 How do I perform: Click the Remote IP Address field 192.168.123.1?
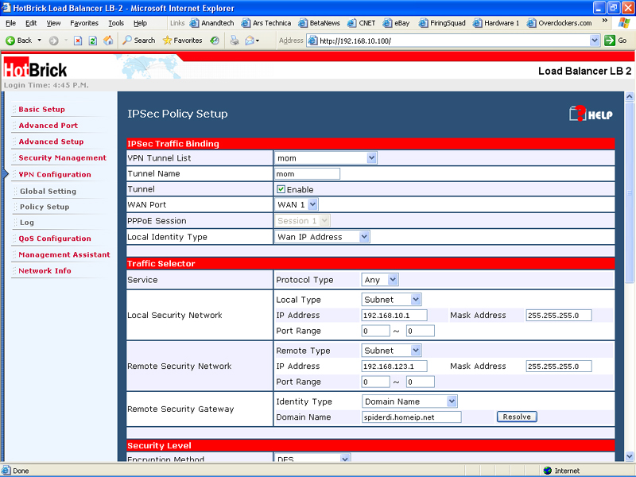[x=394, y=366]
